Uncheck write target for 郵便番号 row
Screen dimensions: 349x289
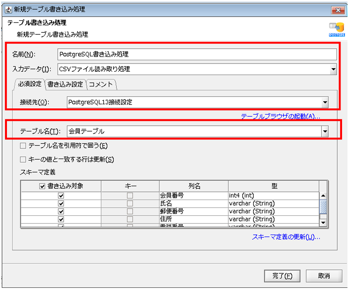pos(61,211)
